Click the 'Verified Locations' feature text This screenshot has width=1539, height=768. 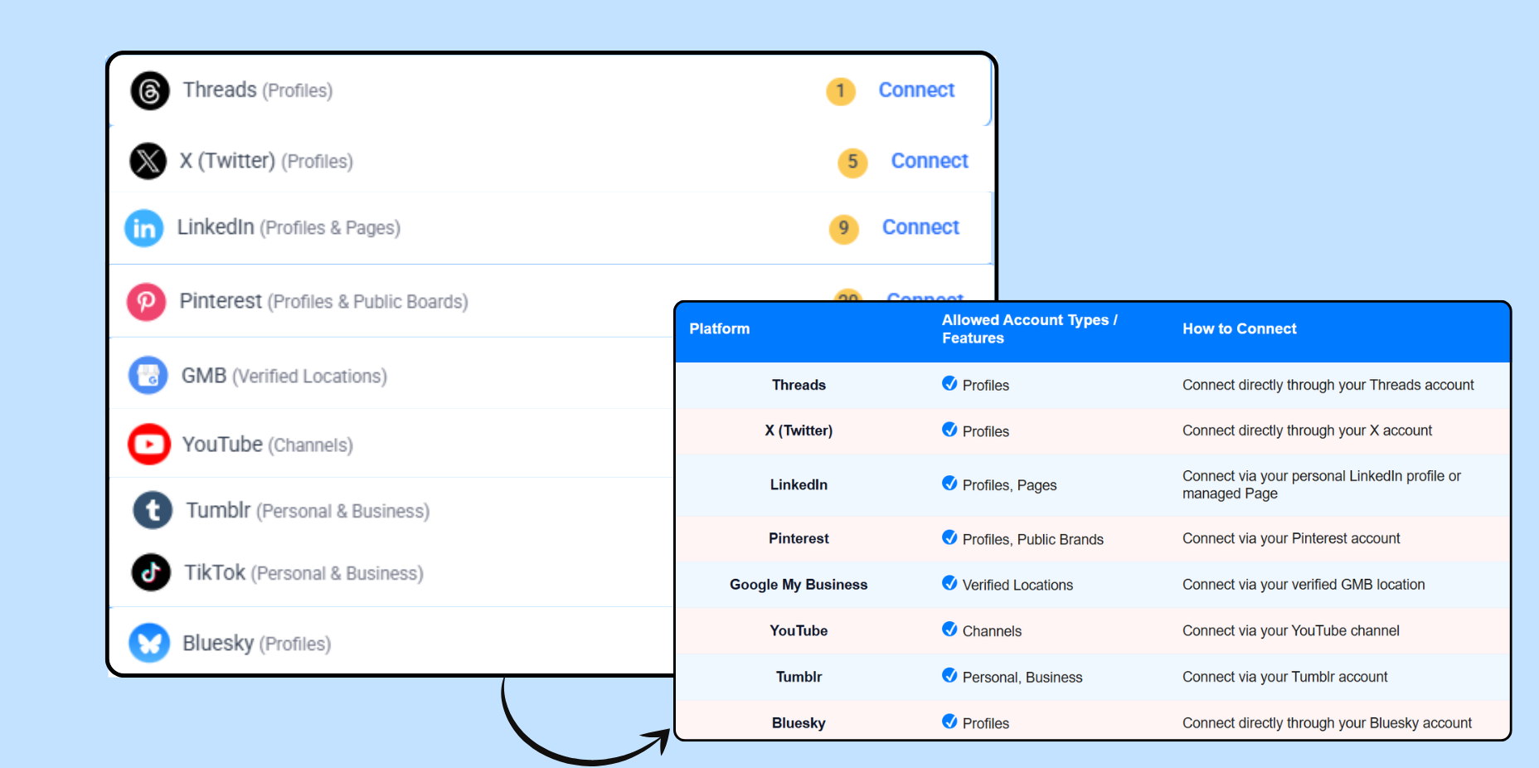(x=1017, y=585)
